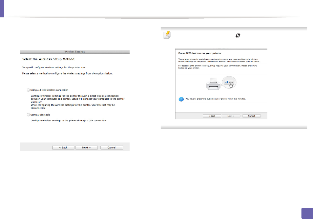Image resolution: width=313 pixels, height=221 pixels.
Task: Click the printer illustration icon
Action: (213, 84)
